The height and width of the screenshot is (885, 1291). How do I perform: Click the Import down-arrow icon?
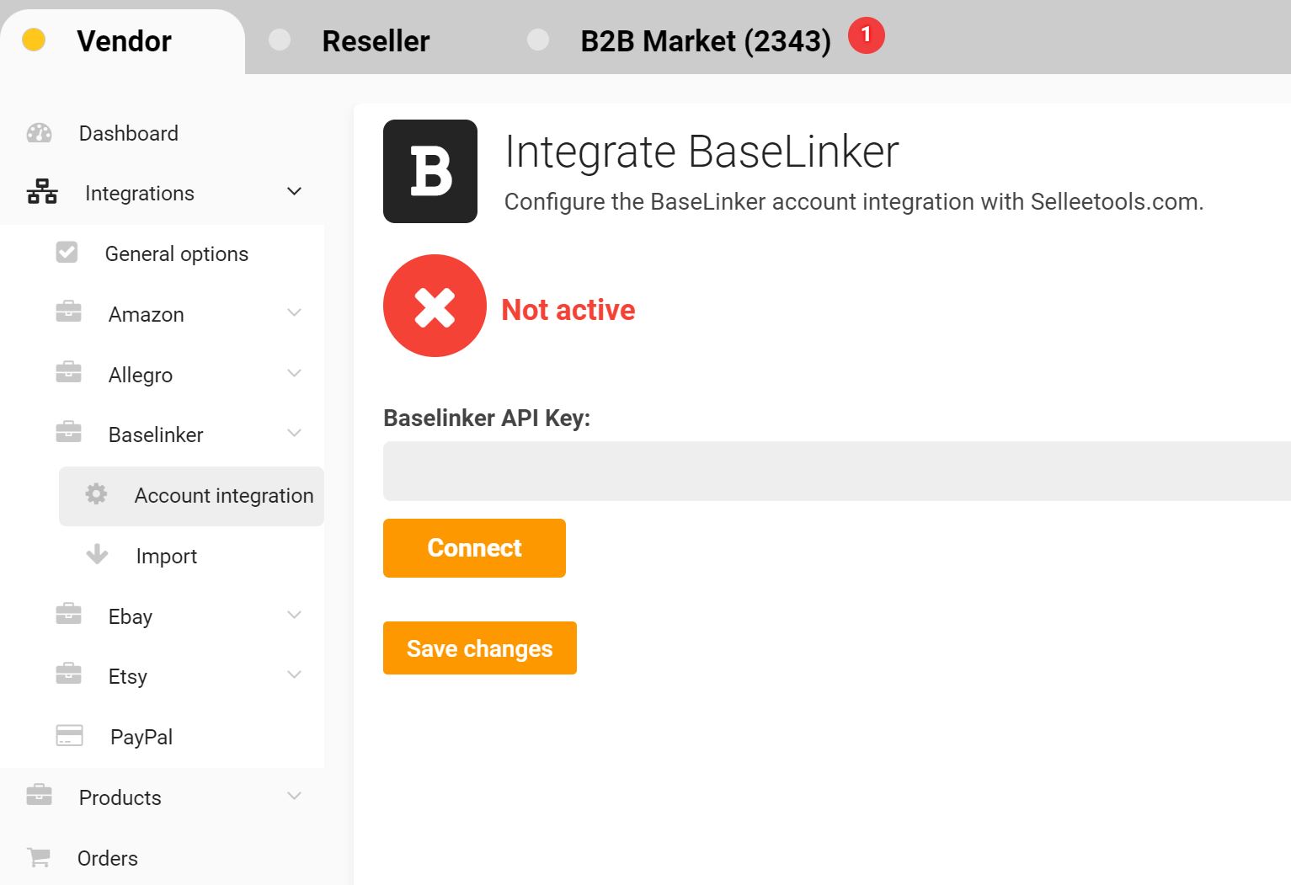click(x=97, y=554)
